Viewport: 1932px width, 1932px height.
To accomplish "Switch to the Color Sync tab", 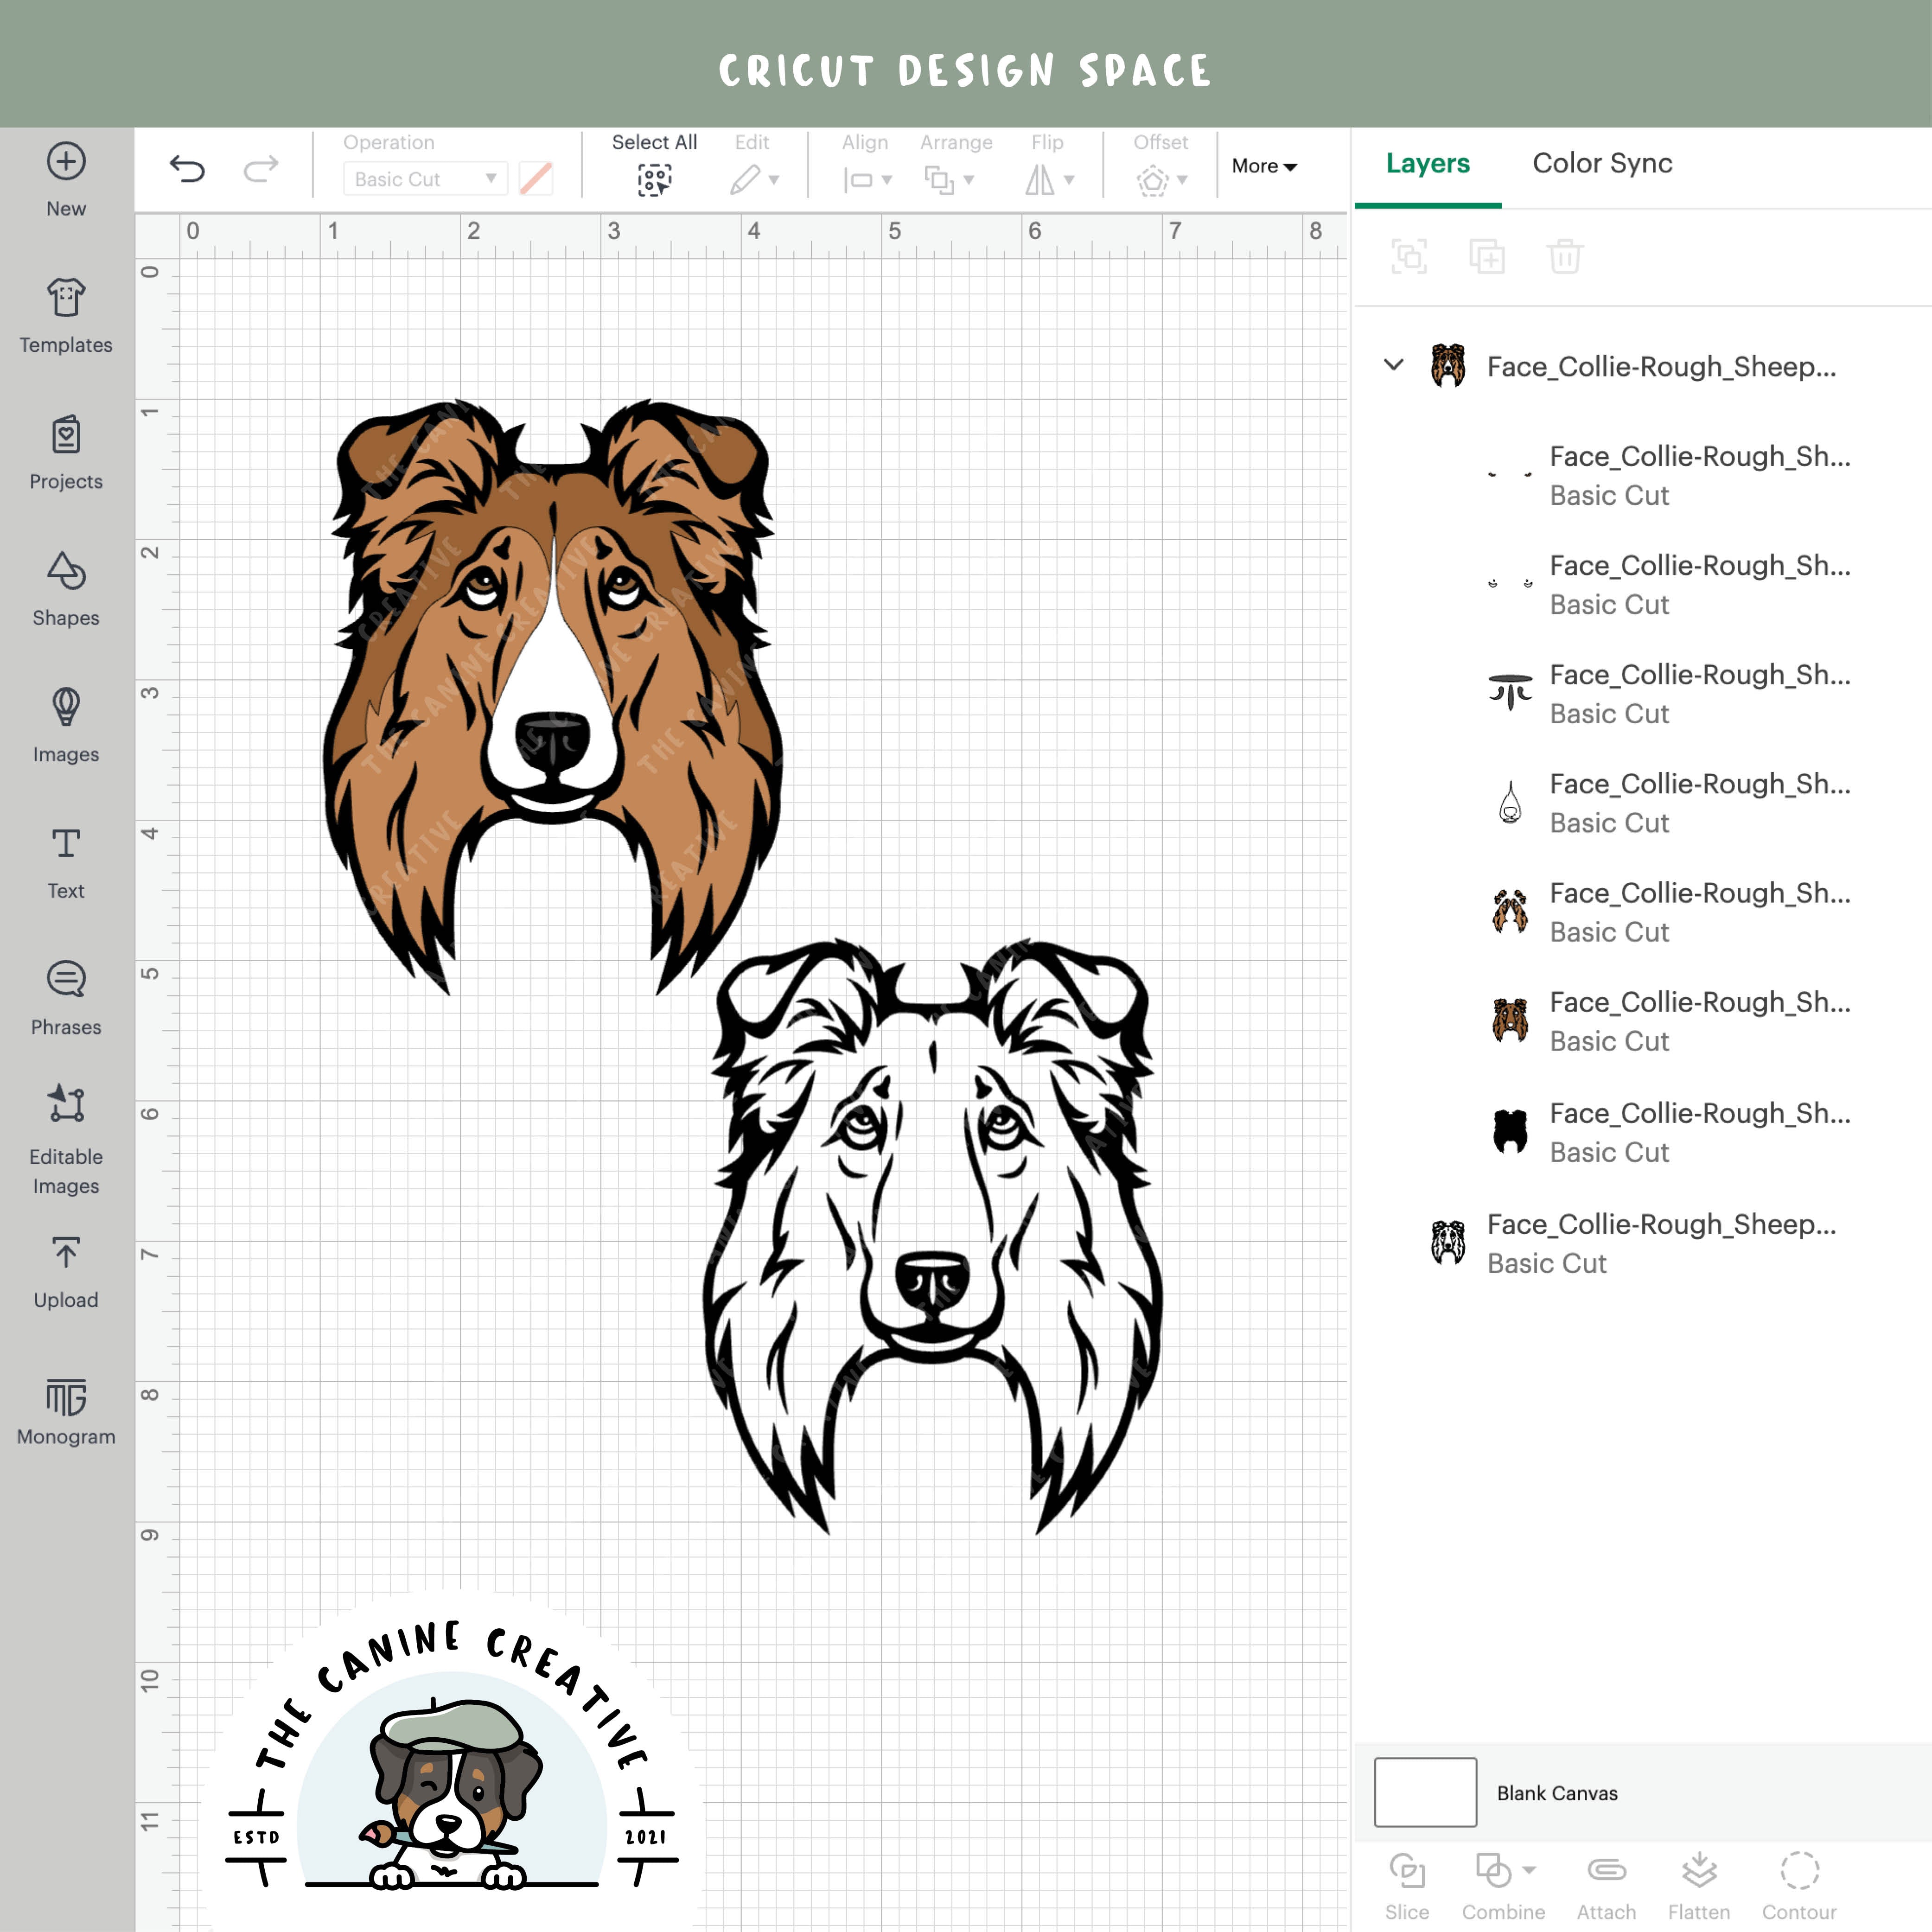I will [x=1601, y=163].
